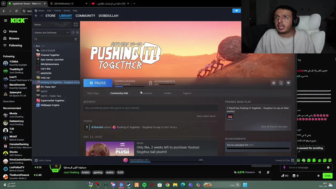Go to the STORE tab
The width and height of the screenshot is (336, 189).
50,15
